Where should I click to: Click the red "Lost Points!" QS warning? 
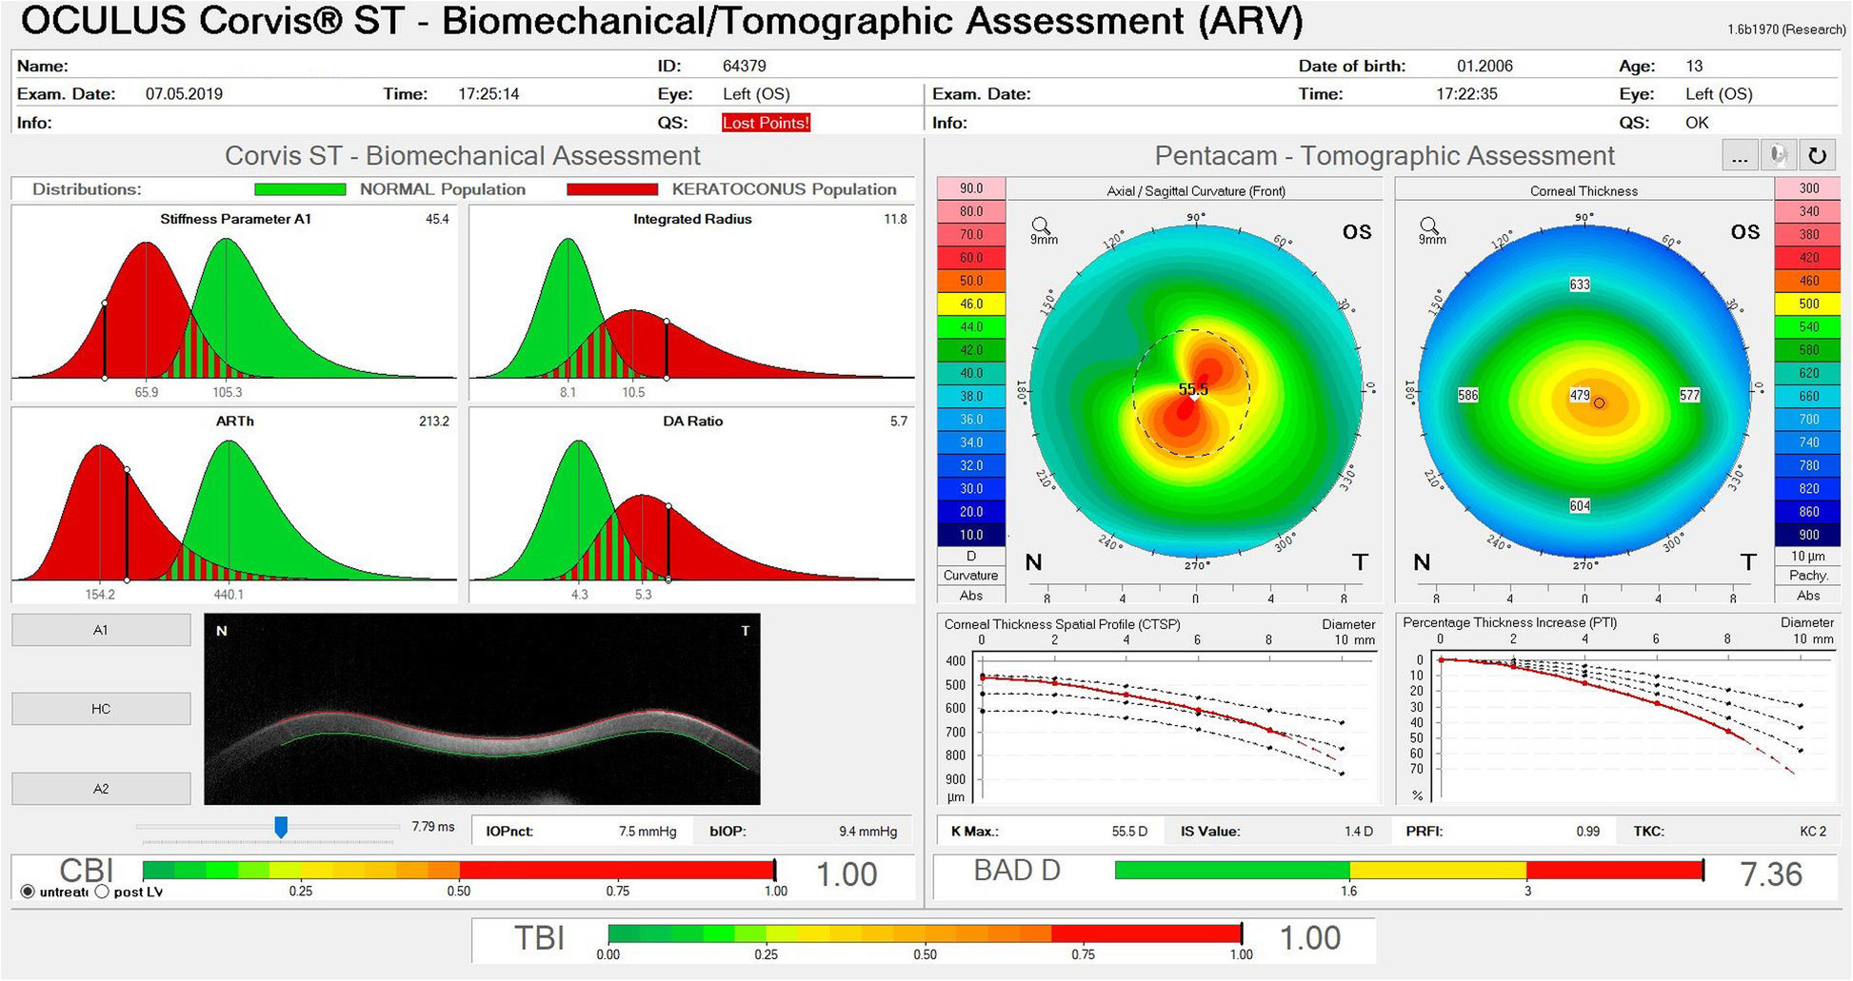click(766, 123)
